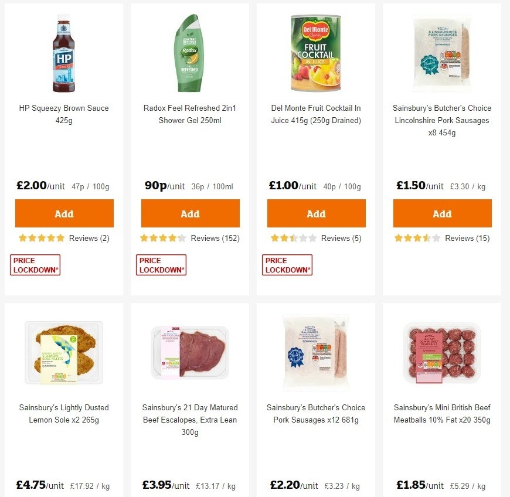Open the Lightly Dusted Lemon Sole product link
510x497 pixels.
point(64,413)
